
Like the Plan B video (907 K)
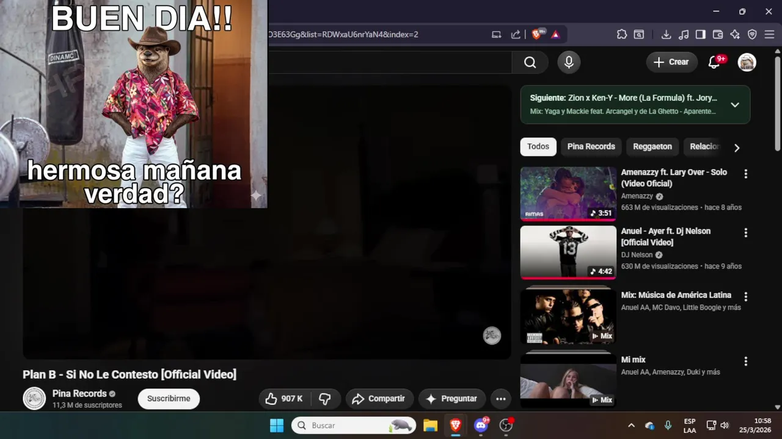tap(285, 399)
